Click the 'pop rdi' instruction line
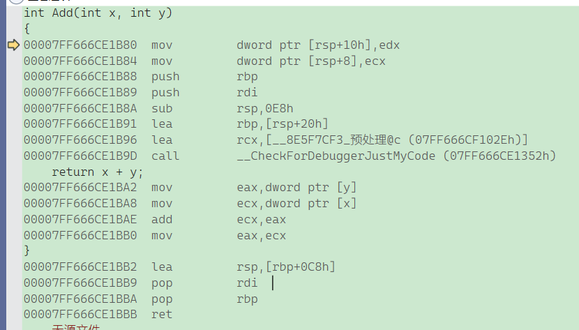The width and height of the screenshot is (579, 330). click(140, 283)
